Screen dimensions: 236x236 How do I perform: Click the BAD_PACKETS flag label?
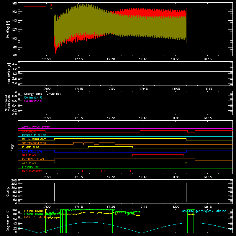32,171
